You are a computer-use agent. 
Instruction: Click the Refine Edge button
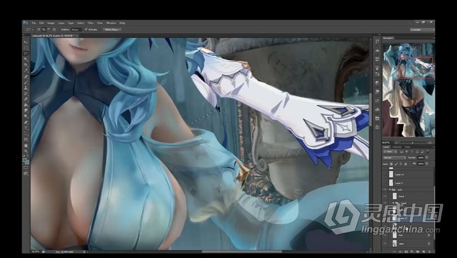coord(112,29)
